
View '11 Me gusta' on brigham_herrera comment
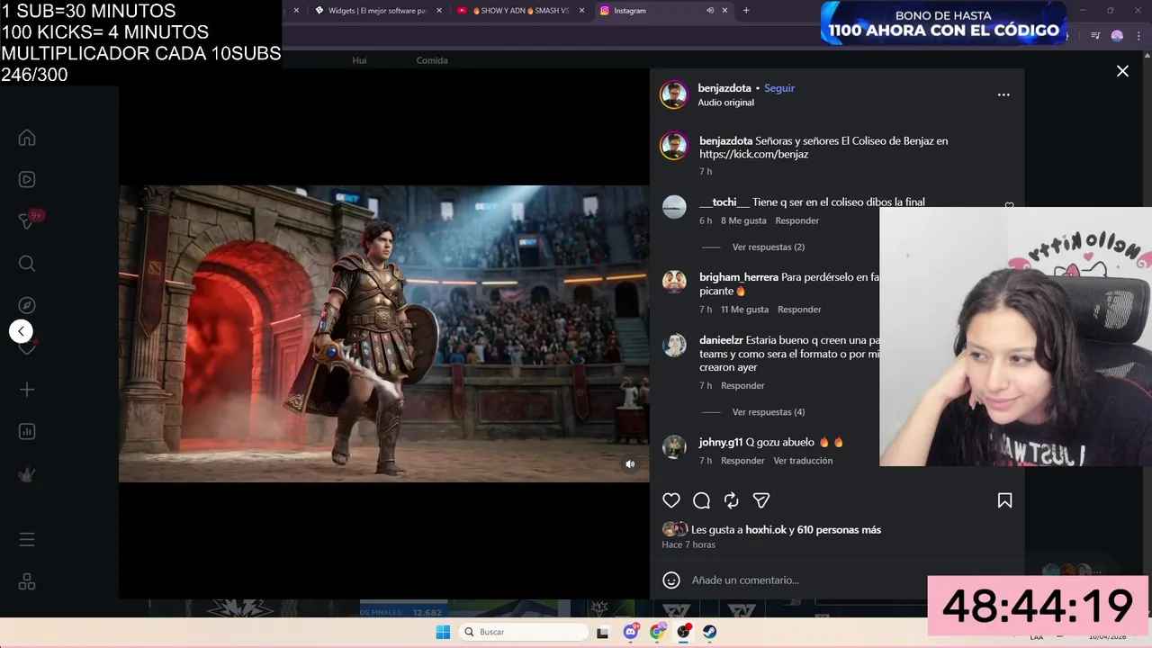744,310
